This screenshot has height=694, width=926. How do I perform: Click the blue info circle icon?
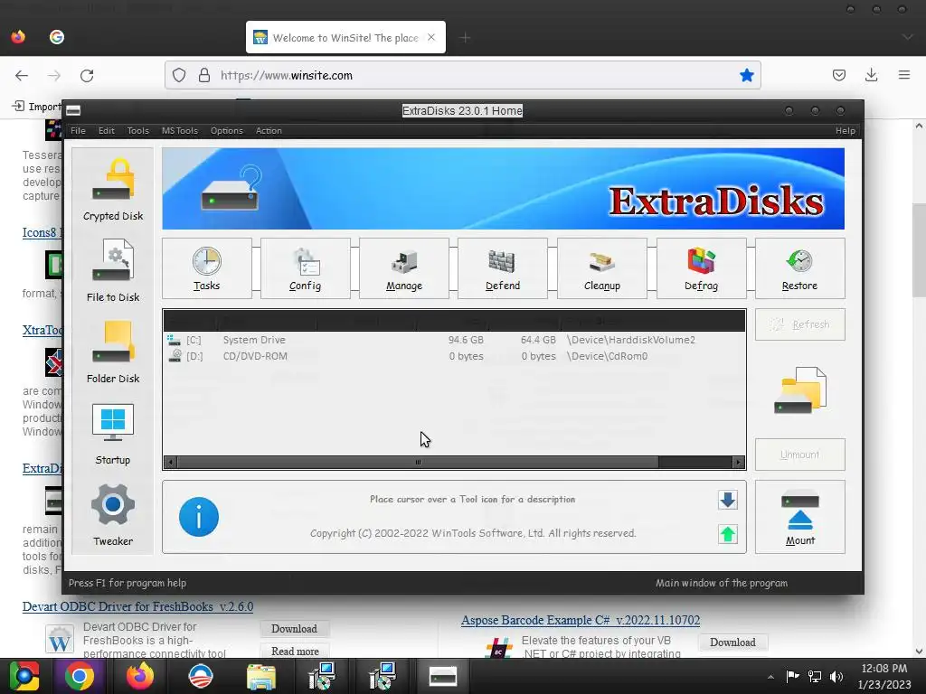click(x=199, y=517)
